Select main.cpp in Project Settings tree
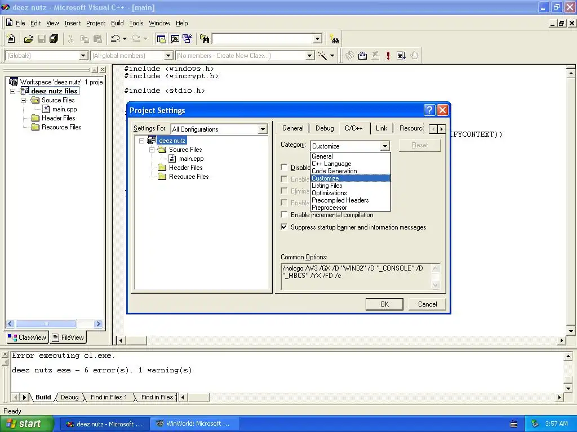 click(192, 159)
